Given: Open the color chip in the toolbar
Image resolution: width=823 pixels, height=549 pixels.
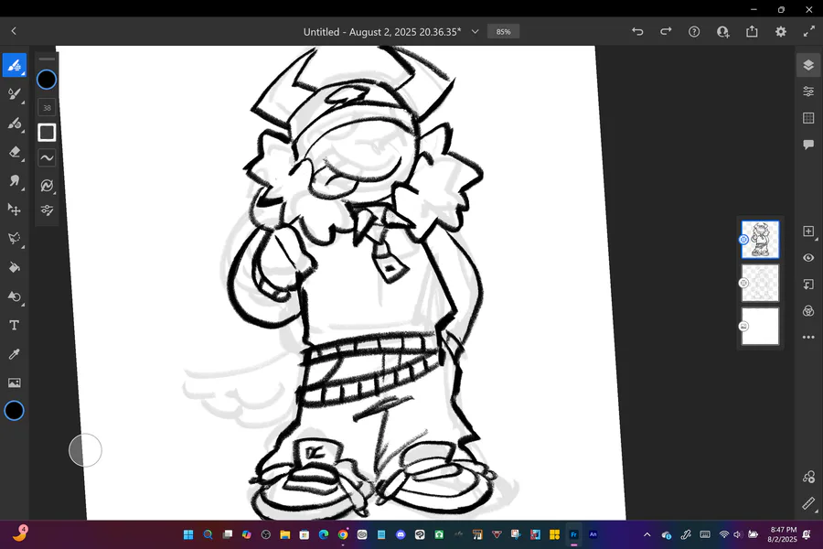Looking at the screenshot, I should [x=14, y=411].
